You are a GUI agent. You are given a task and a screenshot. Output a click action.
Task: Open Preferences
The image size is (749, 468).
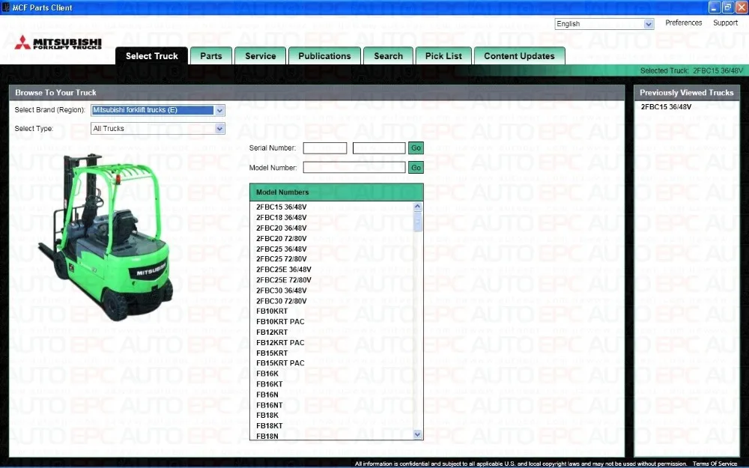[x=684, y=23]
